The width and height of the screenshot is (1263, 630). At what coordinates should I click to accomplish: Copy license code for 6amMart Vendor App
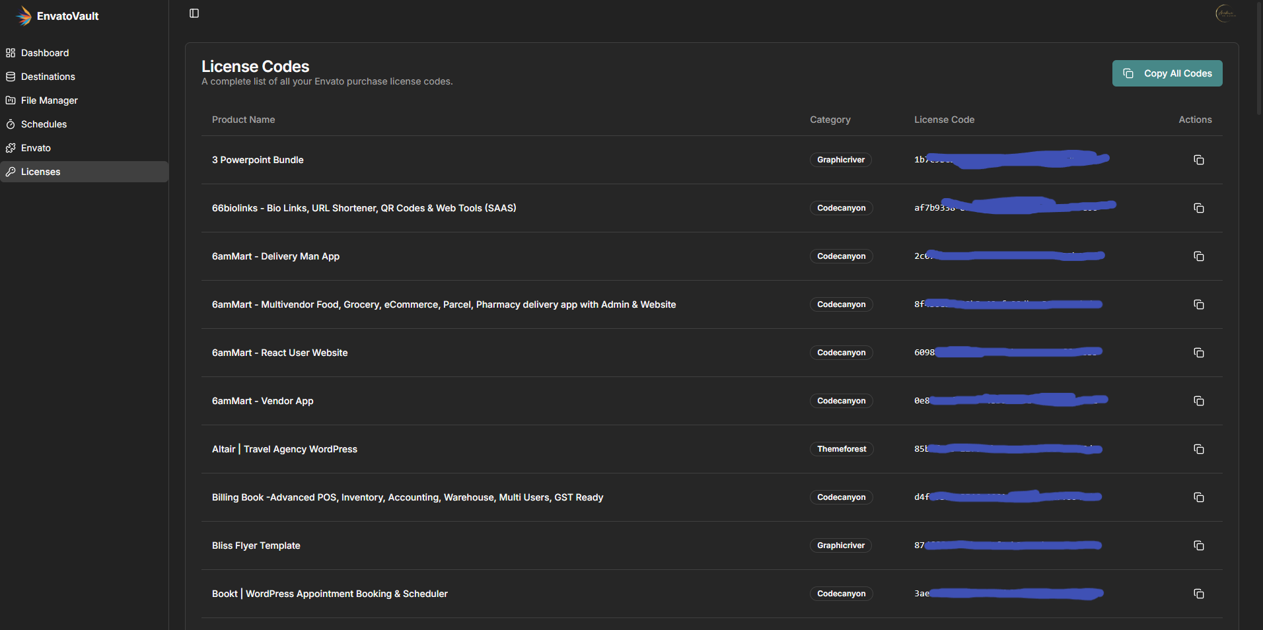pyautogui.click(x=1199, y=401)
